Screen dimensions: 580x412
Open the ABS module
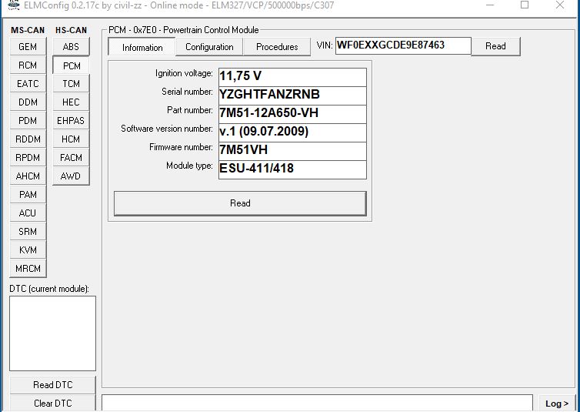(71, 47)
